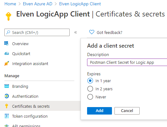Open the Elven Azure AD breadcrumb link

(38, 4)
